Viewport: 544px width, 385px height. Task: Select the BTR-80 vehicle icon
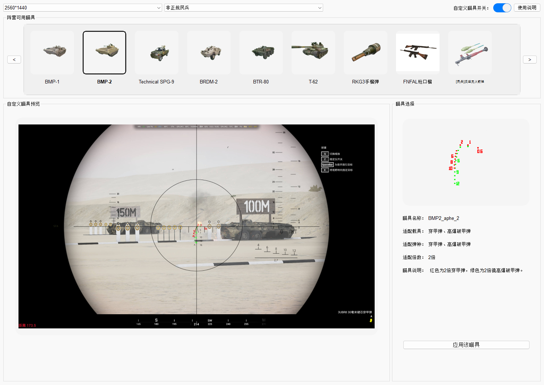pos(261,53)
